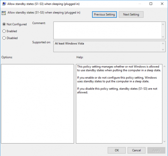Click inside the Comment text box

[107, 30]
